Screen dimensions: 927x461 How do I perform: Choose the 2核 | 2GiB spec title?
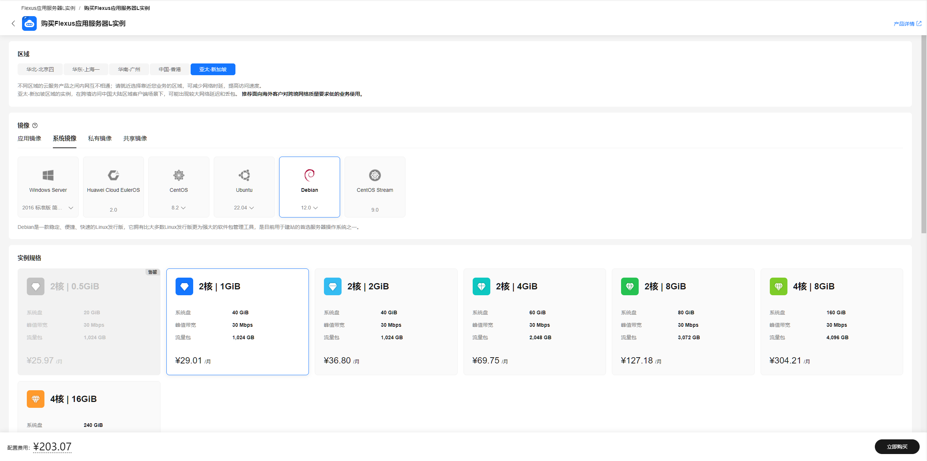click(368, 286)
